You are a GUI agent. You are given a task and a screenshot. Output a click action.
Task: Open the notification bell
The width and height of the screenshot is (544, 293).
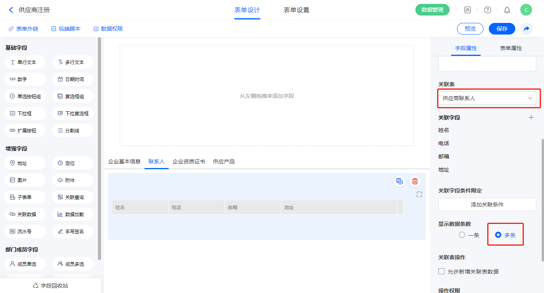[x=507, y=10]
